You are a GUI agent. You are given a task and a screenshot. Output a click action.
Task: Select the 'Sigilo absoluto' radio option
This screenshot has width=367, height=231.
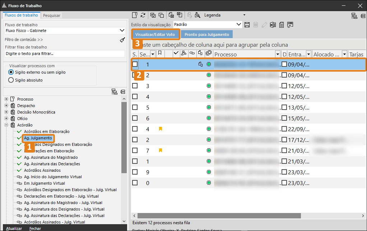[11, 80]
